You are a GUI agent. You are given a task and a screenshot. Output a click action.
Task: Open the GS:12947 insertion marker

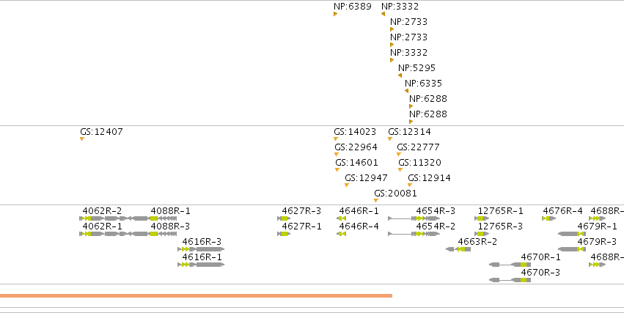(347, 185)
